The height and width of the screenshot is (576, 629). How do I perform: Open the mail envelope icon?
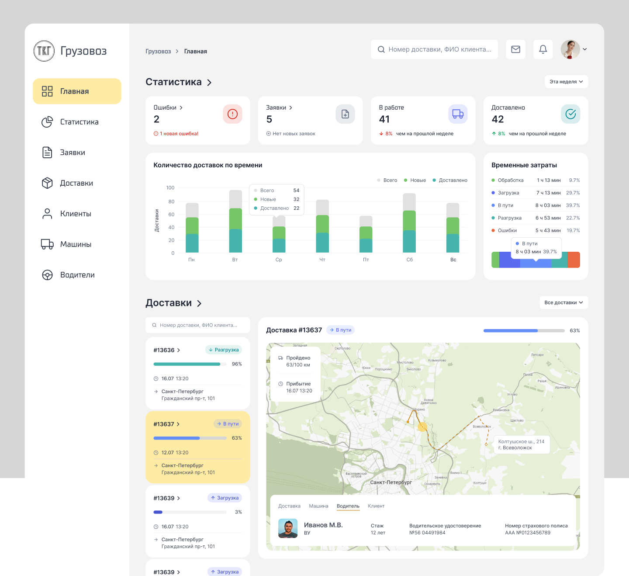[x=516, y=49]
